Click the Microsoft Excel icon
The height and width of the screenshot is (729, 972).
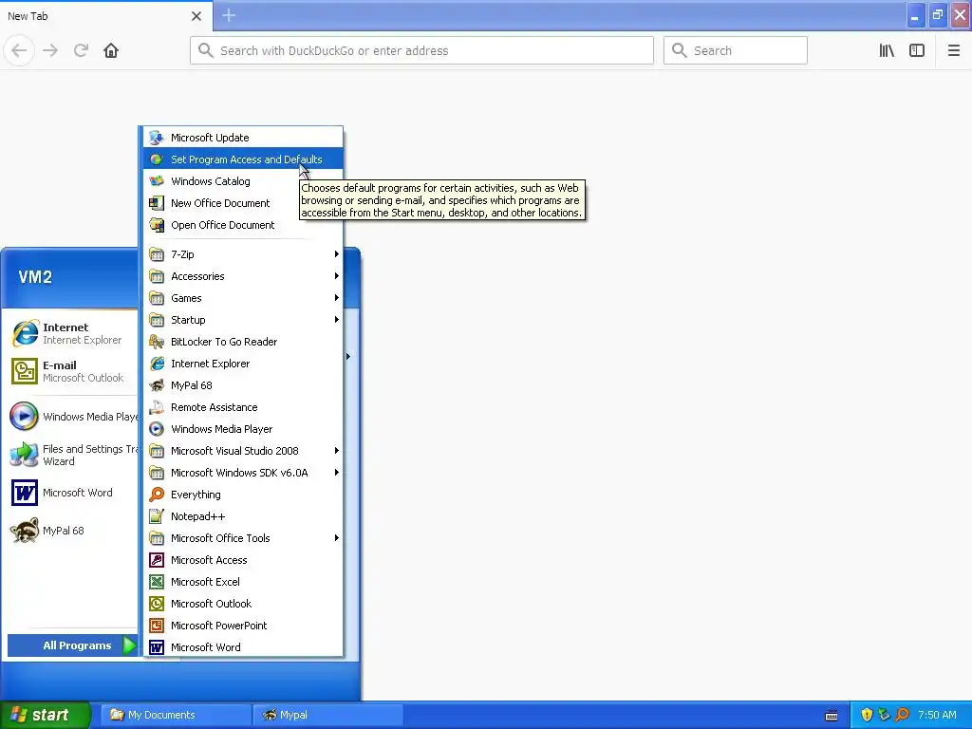(157, 582)
